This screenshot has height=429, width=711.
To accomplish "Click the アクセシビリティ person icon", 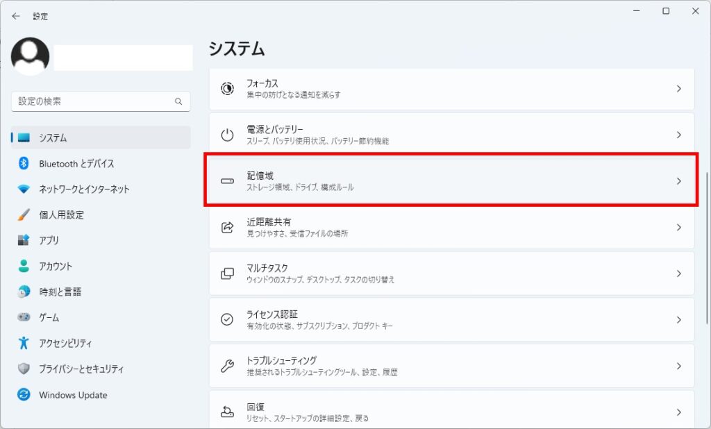I will click(24, 343).
